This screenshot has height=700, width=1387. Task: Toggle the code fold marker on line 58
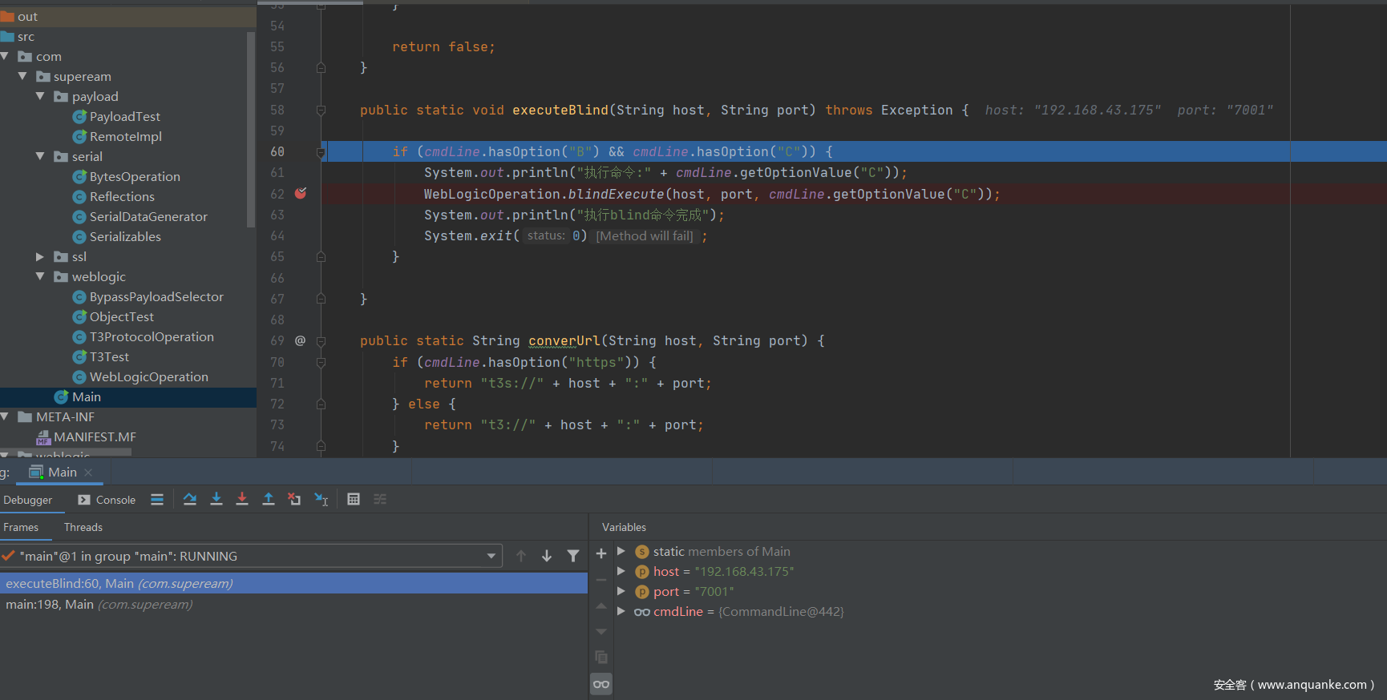321,111
